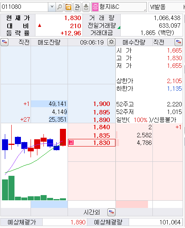The image size is (185, 228).
Task: Click the green triangle beside 전일거래량
Action: pos(119,27)
